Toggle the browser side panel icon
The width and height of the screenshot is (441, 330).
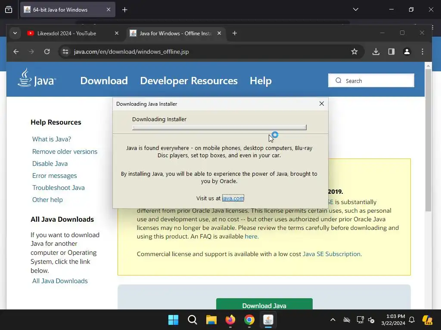tap(391, 52)
